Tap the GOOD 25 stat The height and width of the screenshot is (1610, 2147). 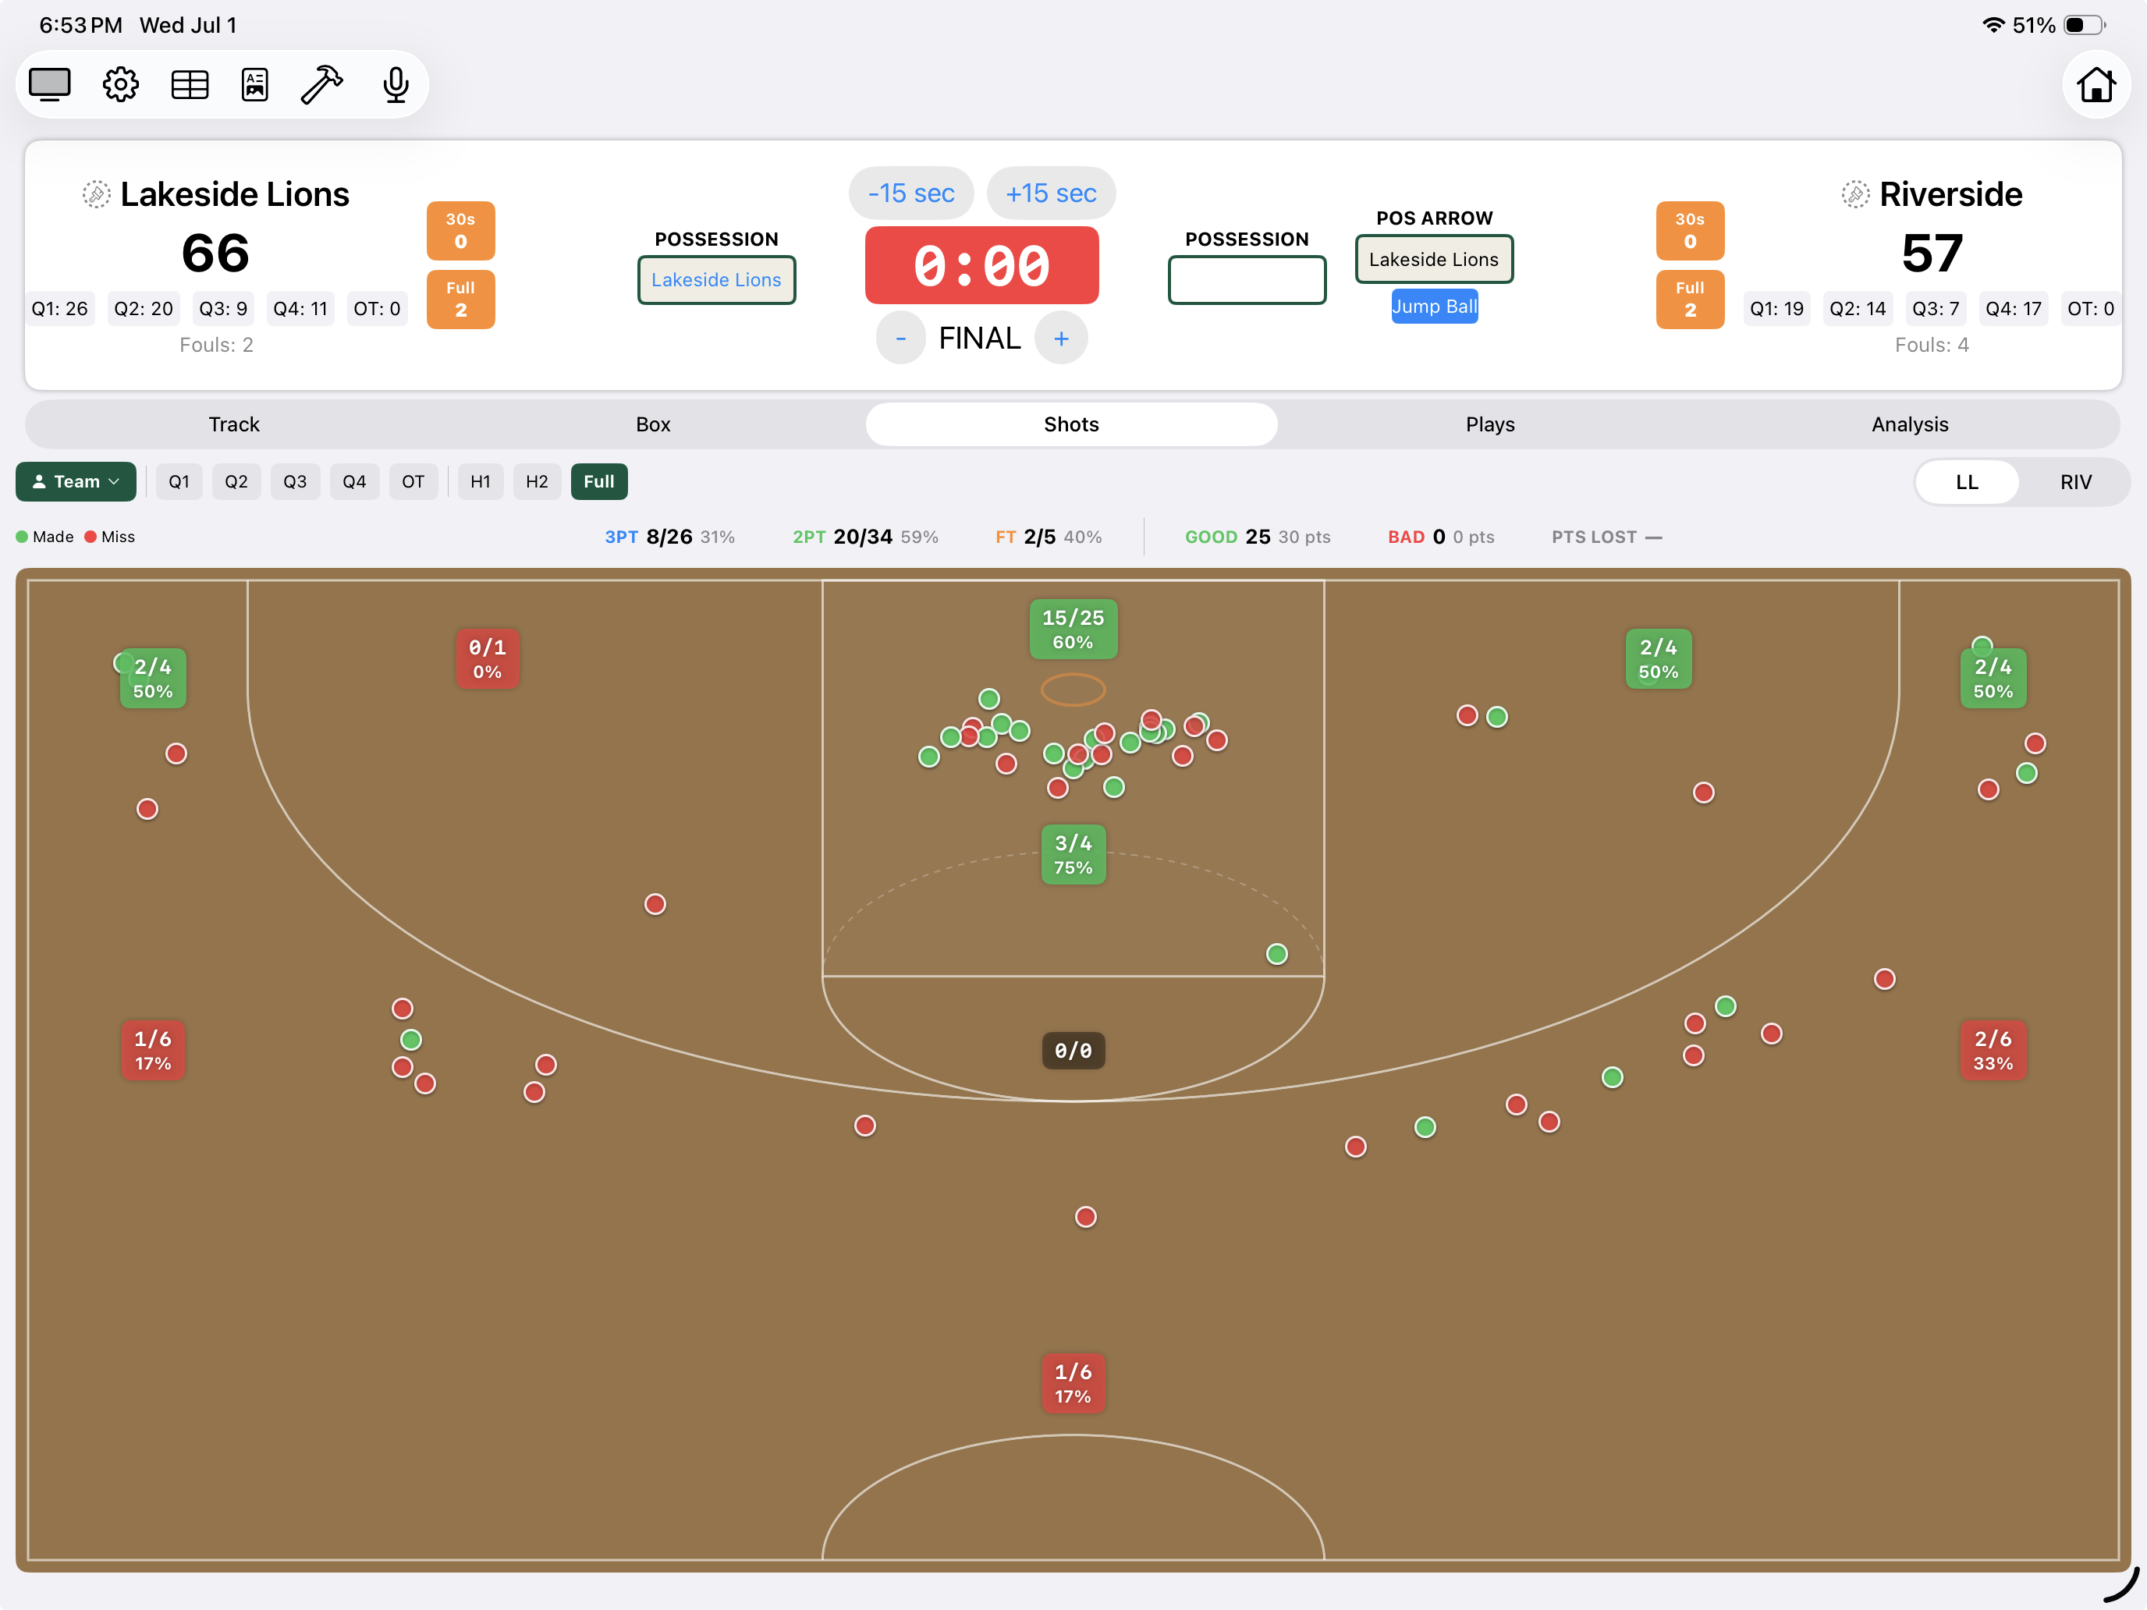pos(1257,537)
